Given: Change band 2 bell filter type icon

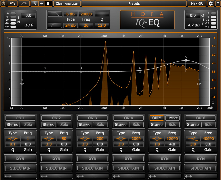Looking at the screenshot, I should point(49,139).
